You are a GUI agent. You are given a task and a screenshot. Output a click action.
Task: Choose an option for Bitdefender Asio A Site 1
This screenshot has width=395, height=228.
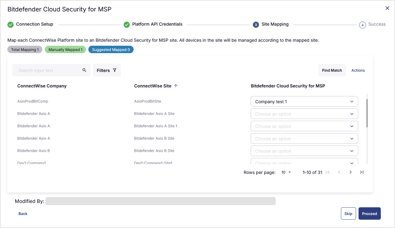(304, 126)
